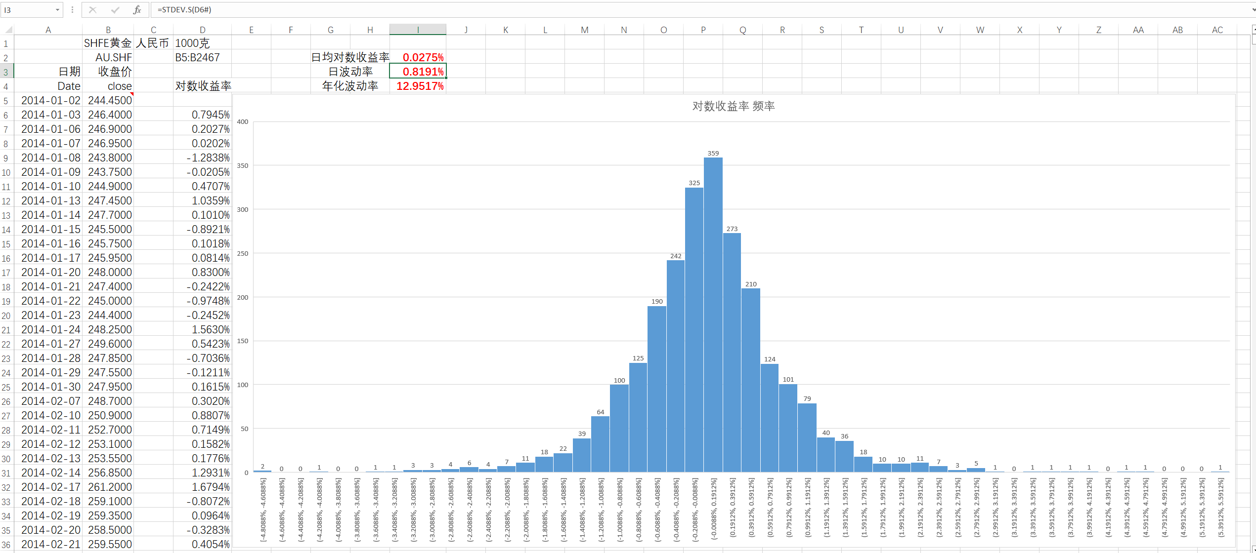Expand the formula bar with chevron
The width and height of the screenshot is (1256, 553).
[x=1253, y=10]
